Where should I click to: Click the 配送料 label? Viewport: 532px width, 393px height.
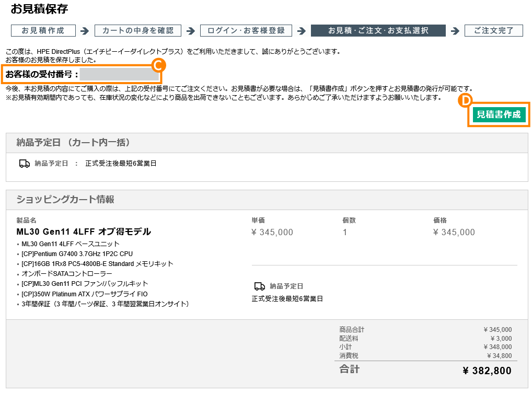point(349,338)
